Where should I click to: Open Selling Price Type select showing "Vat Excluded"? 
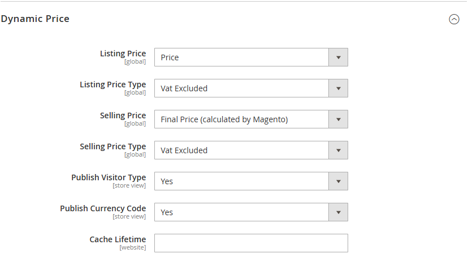241,150
